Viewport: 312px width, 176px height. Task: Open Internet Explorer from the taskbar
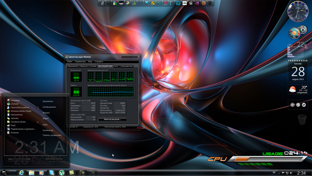[21, 173]
